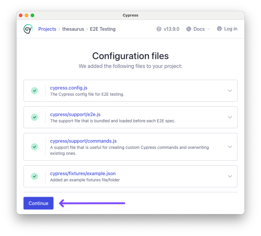Expand the cypress.config.js row chevron
Image resolution: width=261 pixels, height=236 pixels.
click(x=230, y=91)
